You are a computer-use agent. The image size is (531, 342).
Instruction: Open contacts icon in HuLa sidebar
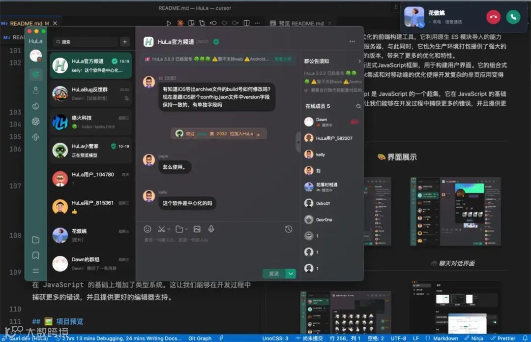coord(35,90)
